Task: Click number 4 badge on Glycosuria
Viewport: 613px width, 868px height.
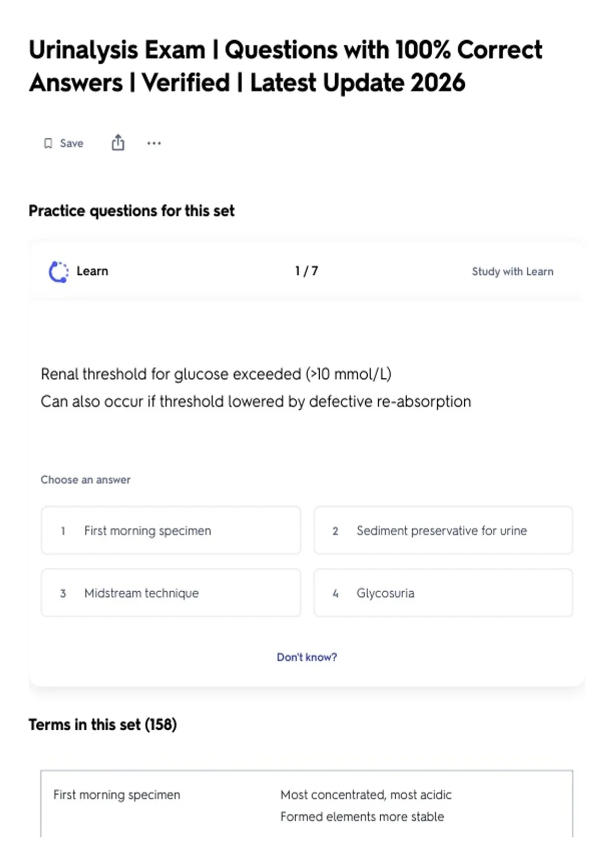Action: point(335,593)
